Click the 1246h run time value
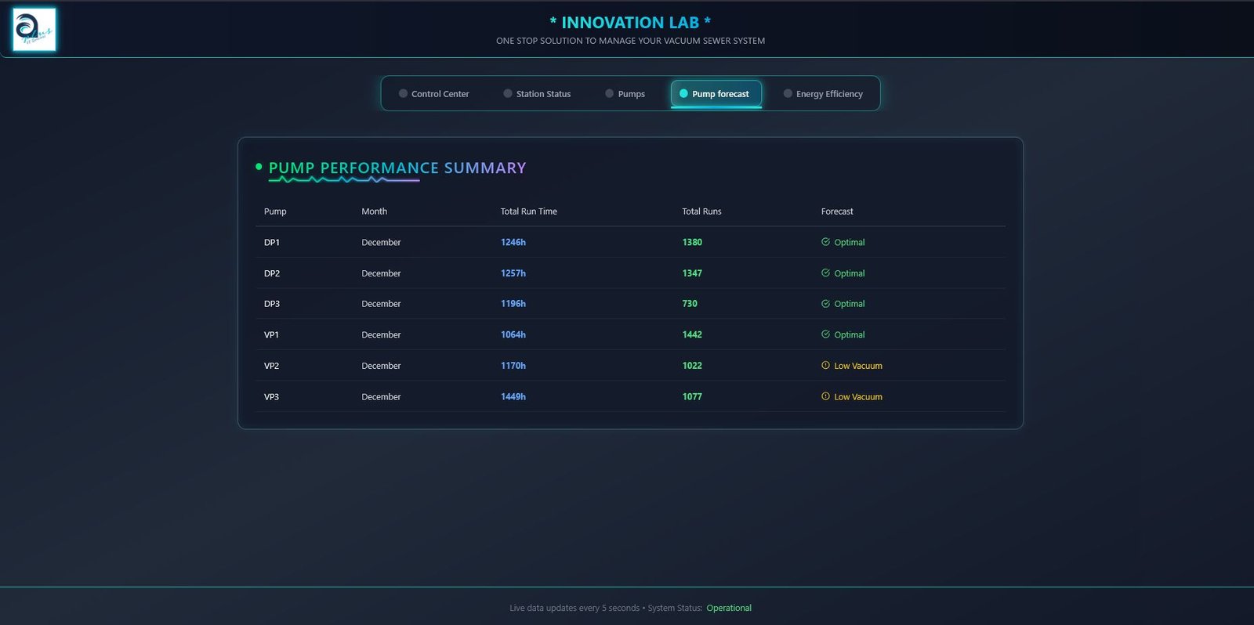The image size is (1254, 625). [513, 243]
